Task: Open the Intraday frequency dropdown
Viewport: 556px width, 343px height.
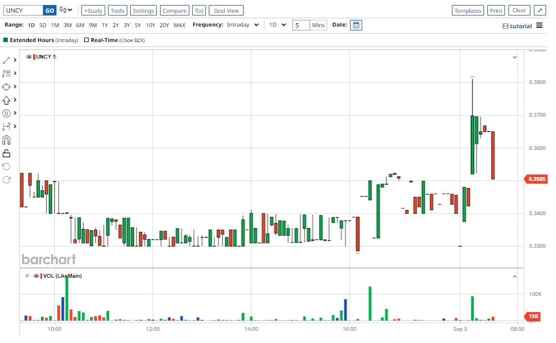Action: [243, 25]
